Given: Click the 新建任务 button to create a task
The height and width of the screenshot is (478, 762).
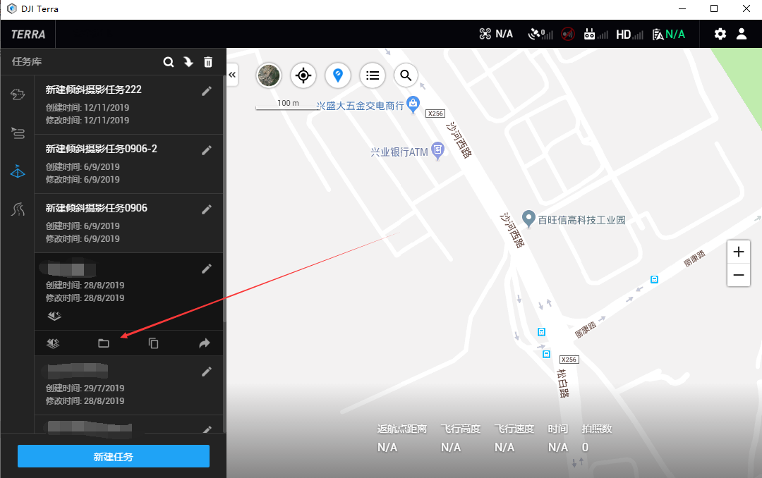Looking at the screenshot, I should pos(113,456).
